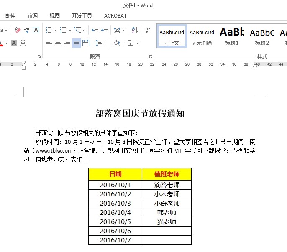Click the Asian Layout character scaling icon

pyautogui.click(x=117, y=30)
